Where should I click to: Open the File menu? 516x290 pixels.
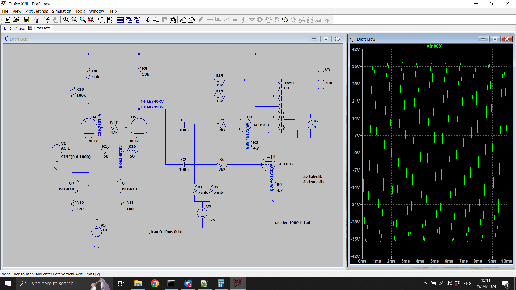5,11
